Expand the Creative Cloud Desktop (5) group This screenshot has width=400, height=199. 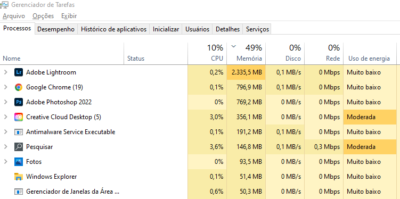tap(6, 117)
